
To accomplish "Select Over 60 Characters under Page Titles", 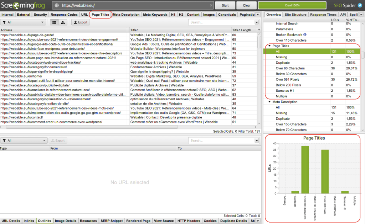I will point(312,68).
